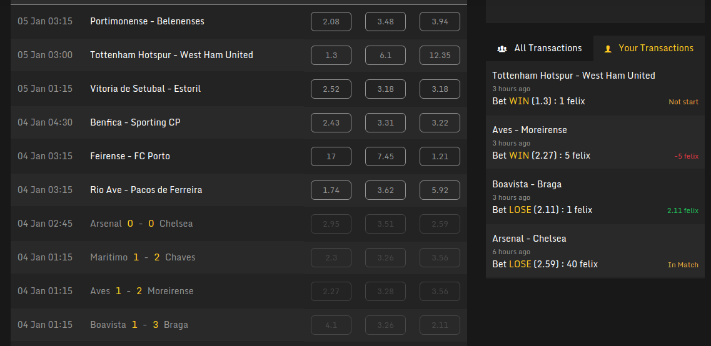Select 2.52 odds for Vitoria de Setubal

coord(331,89)
